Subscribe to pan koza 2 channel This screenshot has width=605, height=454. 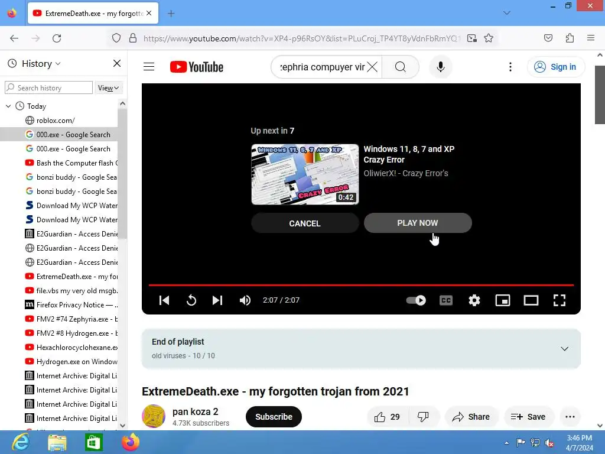tap(274, 417)
